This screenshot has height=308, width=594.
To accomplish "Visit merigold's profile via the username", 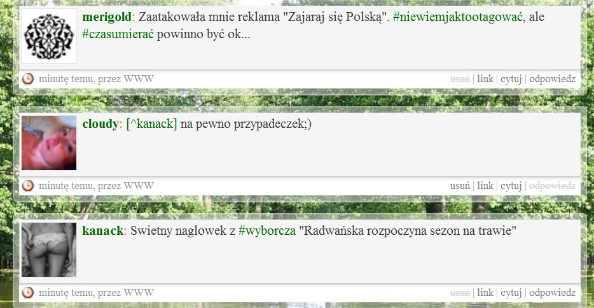I will coord(107,17).
